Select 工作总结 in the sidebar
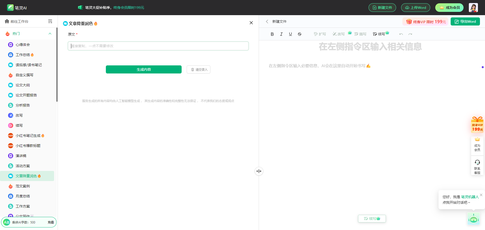Image resolution: width=485 pixels, height=230 pixels. (x=23, y=55)
